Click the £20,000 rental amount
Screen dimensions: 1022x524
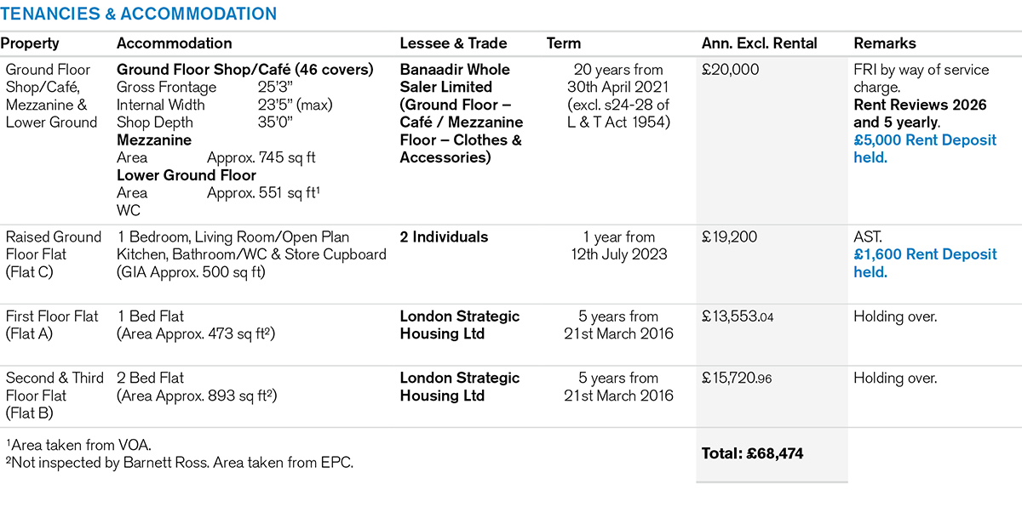(x=730, y=70)
